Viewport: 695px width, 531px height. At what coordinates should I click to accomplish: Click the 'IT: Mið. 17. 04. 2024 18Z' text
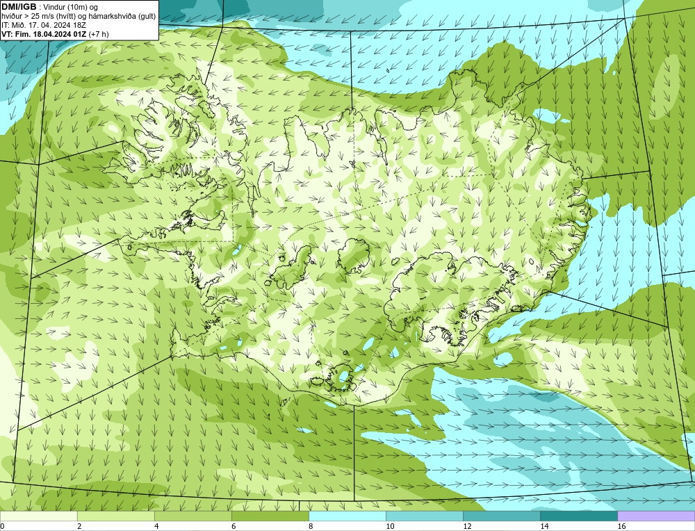point(43,25)
